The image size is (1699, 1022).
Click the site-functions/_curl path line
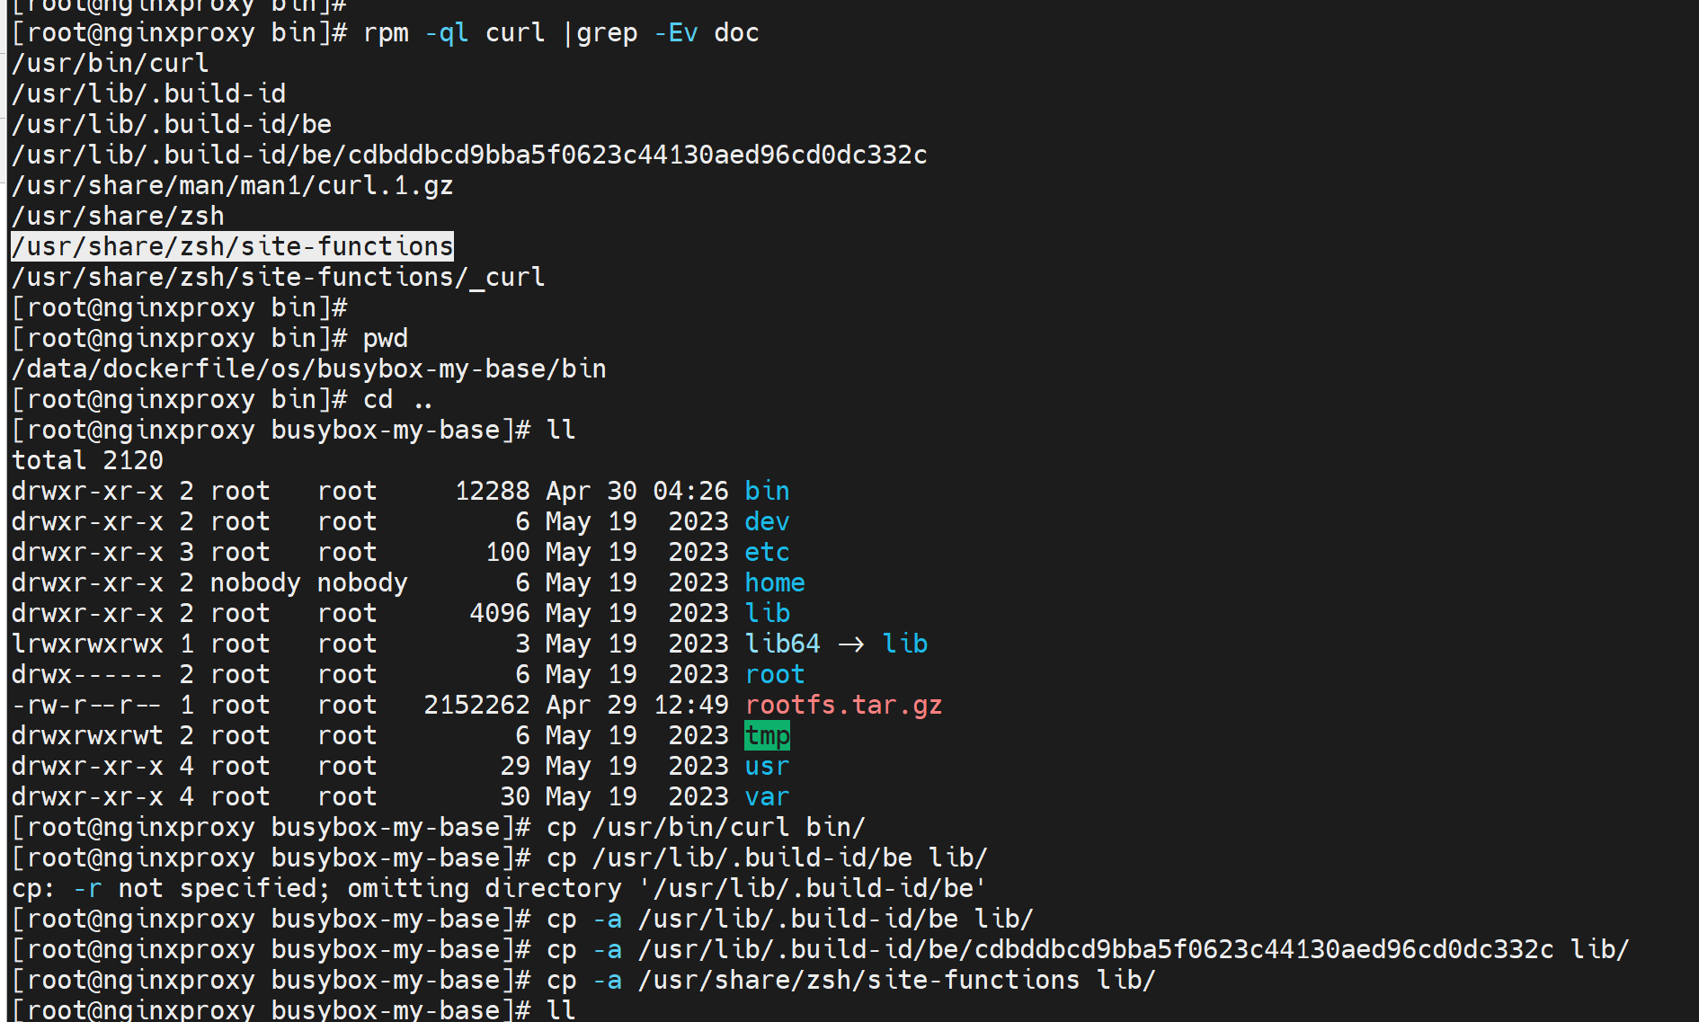tap(278, 277)
